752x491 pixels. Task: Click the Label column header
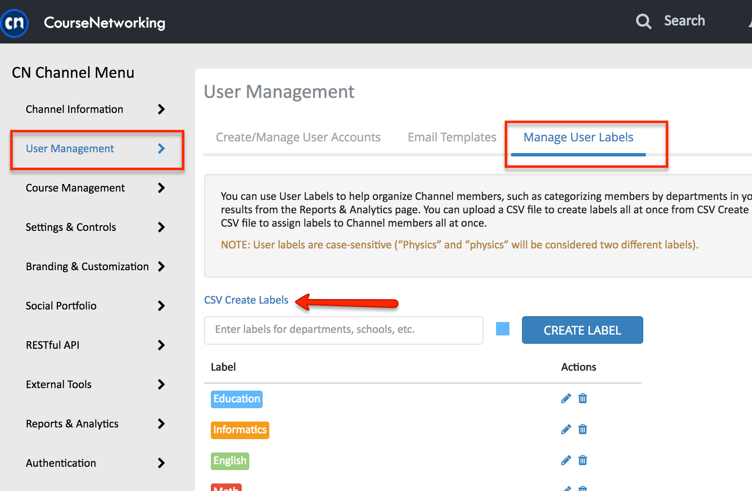point(223,367)
